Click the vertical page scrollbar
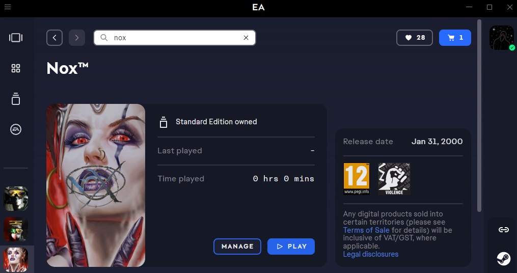517x273 pixels. 479,116
